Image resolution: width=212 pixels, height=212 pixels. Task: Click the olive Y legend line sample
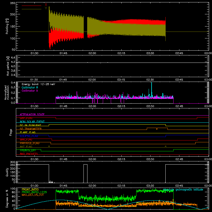[x=32, y=9]
